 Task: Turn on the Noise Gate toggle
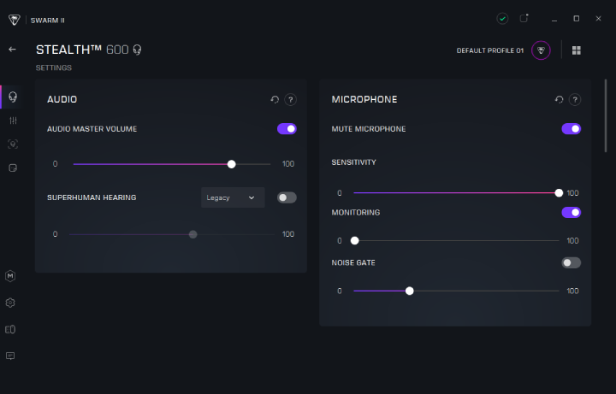click(x=571, y=262)
